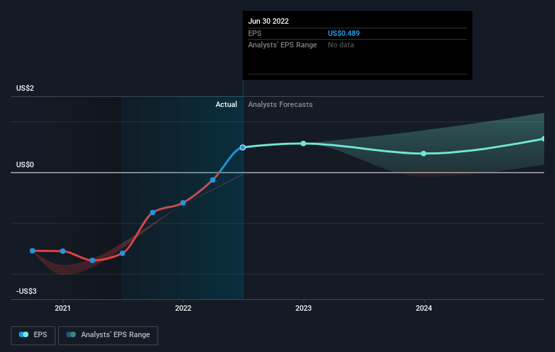This screenshot has width=555, height=352.
Task: Click the 'Actual' label on the chart
Action: [226, 104]
